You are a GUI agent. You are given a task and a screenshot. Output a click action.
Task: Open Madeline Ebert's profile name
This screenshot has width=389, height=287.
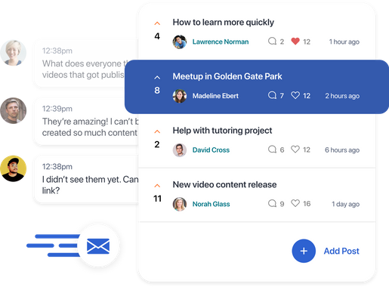point(215,96)
